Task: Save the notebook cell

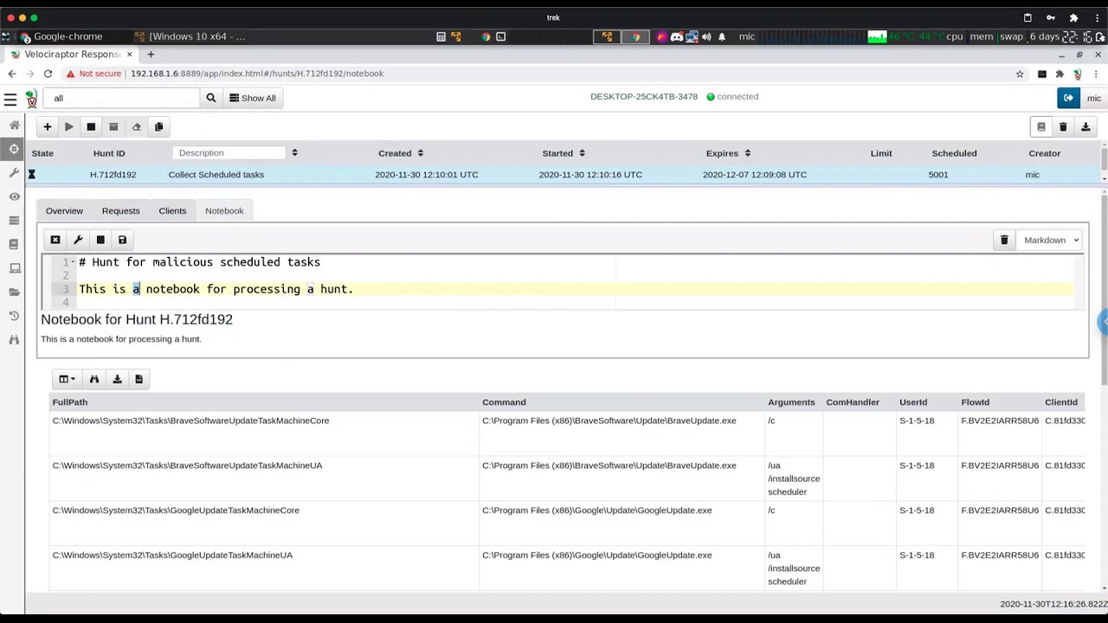Action: (122, 240)
